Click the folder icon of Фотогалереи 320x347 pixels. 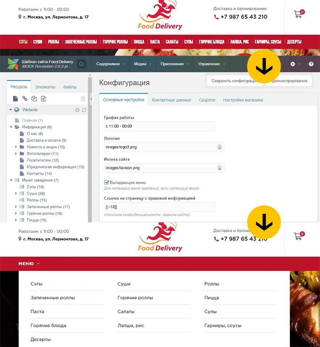pyautogui.click(x=22, y=153)
